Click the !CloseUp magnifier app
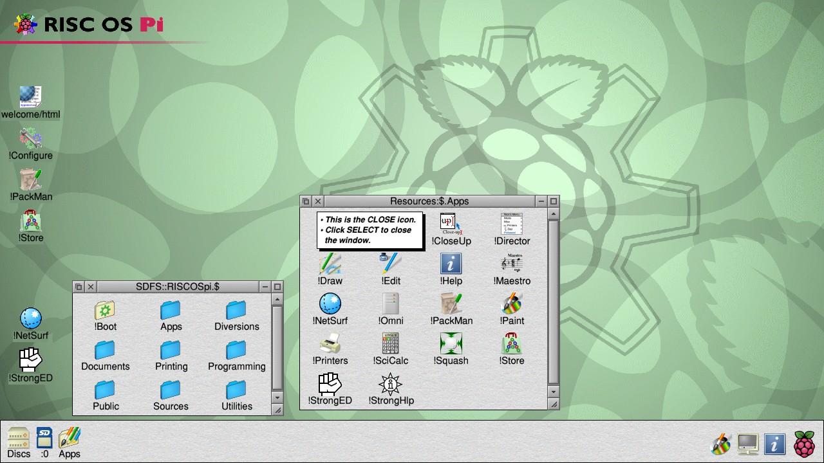The image size is (824, 463). 451,225
